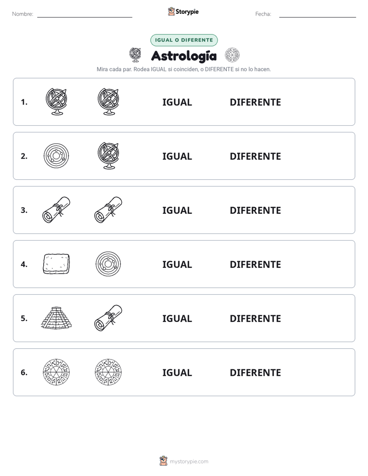Choose DIFERENTE for question 4
368x476 pixels.
[255, 264]
